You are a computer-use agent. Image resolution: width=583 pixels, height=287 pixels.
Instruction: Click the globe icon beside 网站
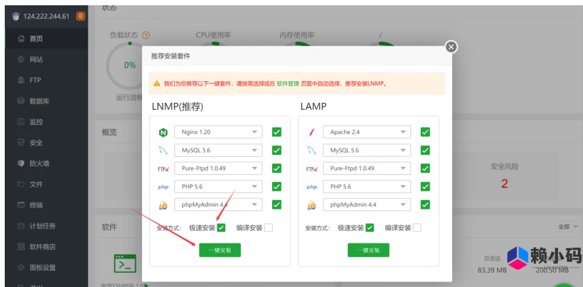tap(21, 60)
